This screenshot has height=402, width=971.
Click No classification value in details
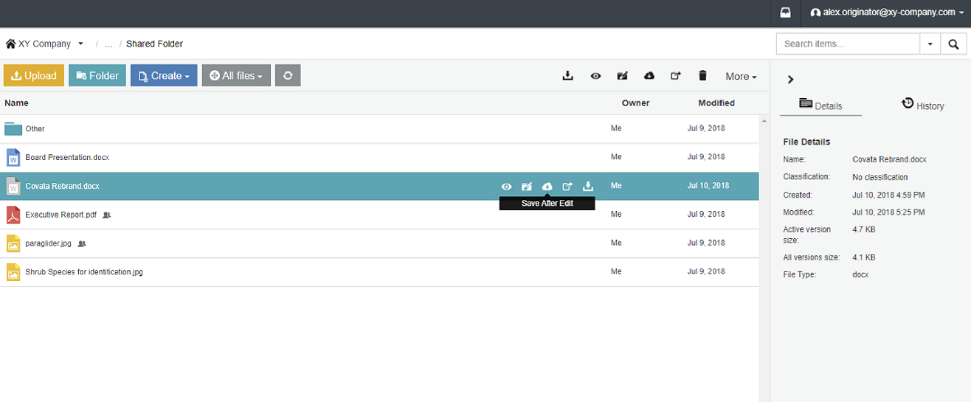pyautogui.click(x=880, y=177)
